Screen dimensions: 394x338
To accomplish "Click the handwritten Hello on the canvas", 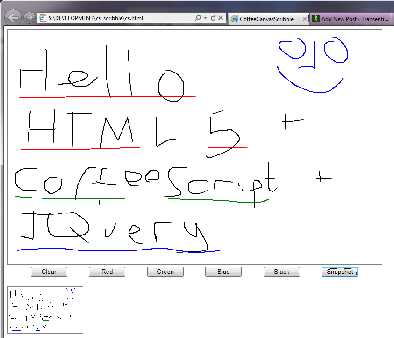I will point(102,73).
